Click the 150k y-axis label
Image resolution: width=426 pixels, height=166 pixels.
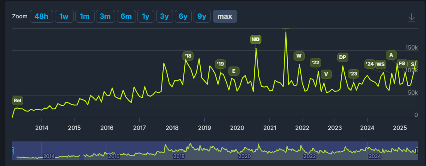tap(411, 48)
